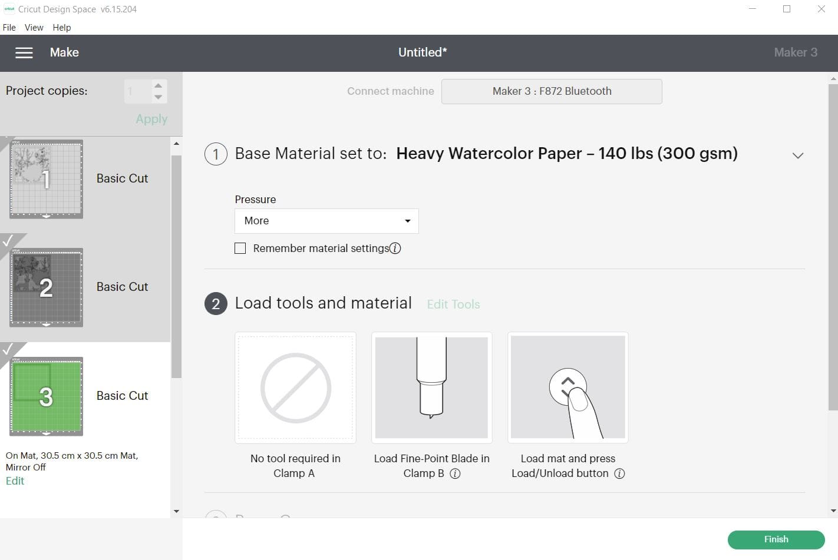Enable Remember material settings checkbox
The height and width of the screenshot is (560, 838).
click(240, 248)
